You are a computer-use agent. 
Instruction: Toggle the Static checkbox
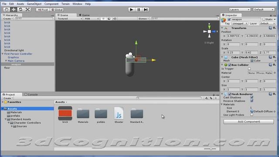coord(263,19)
